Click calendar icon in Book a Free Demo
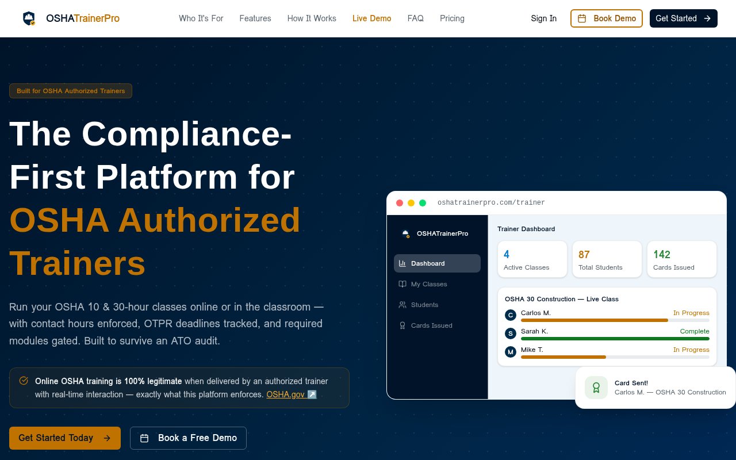736x460 pixels. (x=145, y=438)
